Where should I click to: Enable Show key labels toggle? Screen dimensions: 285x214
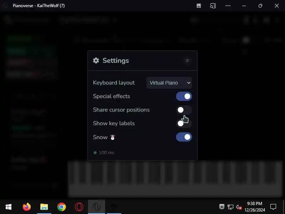pos(184,123)
